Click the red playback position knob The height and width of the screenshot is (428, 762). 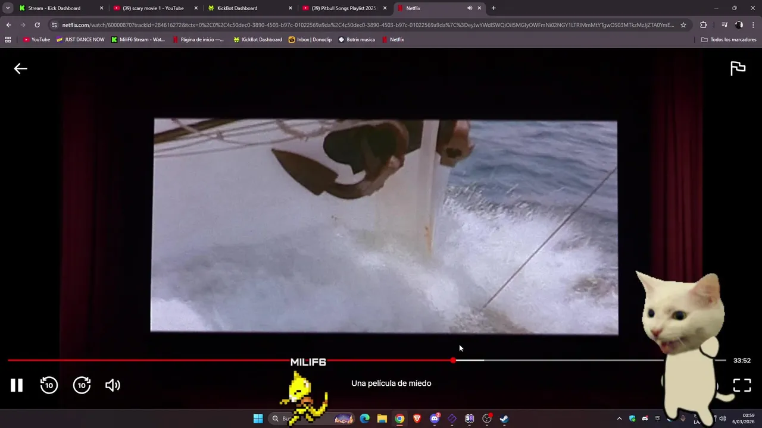click(x=453, y=360)
